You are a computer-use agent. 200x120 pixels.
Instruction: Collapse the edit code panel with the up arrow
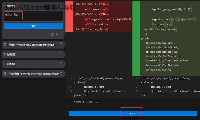point(61,34)
